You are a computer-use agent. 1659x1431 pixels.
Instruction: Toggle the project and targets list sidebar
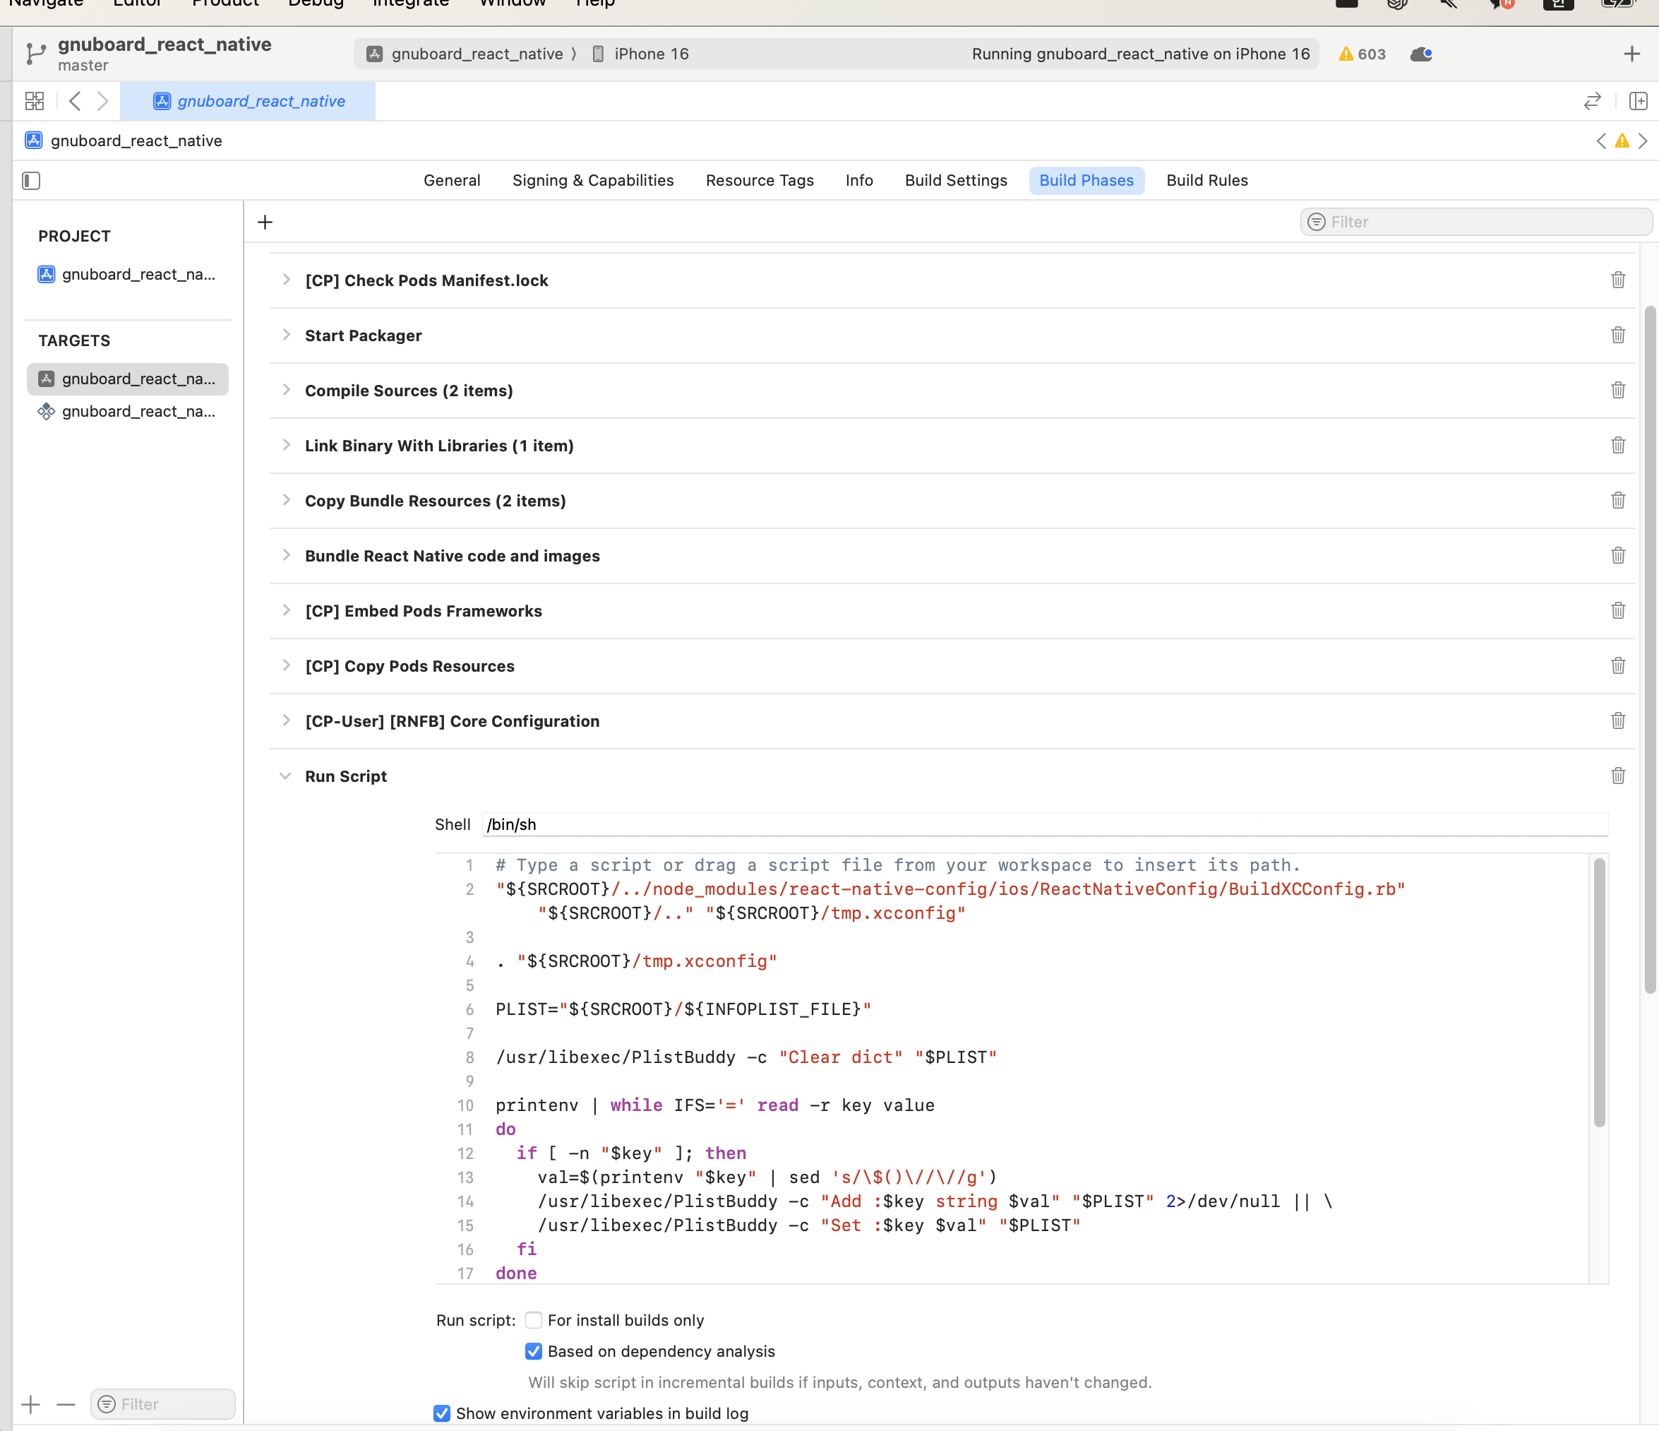click(31, 180)
